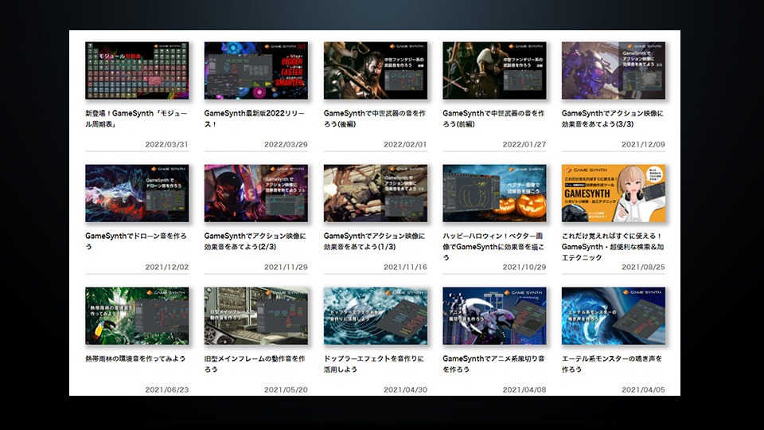
Task: Open the アニメ系風切り音 thumbnail
Action: coord(494,316)
